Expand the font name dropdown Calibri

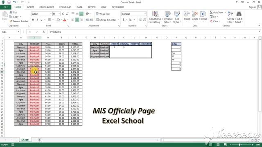pyautogui.click(x=51, y=14)
